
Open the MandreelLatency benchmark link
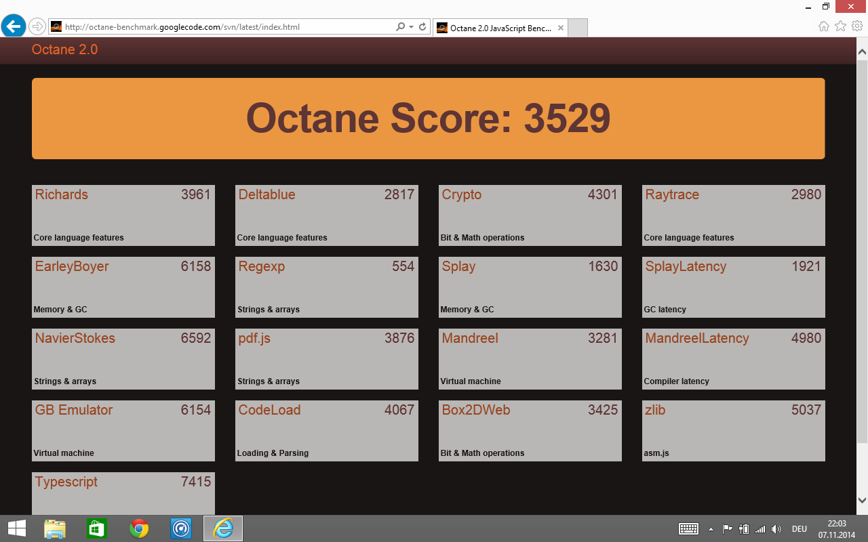pos(697,338)
